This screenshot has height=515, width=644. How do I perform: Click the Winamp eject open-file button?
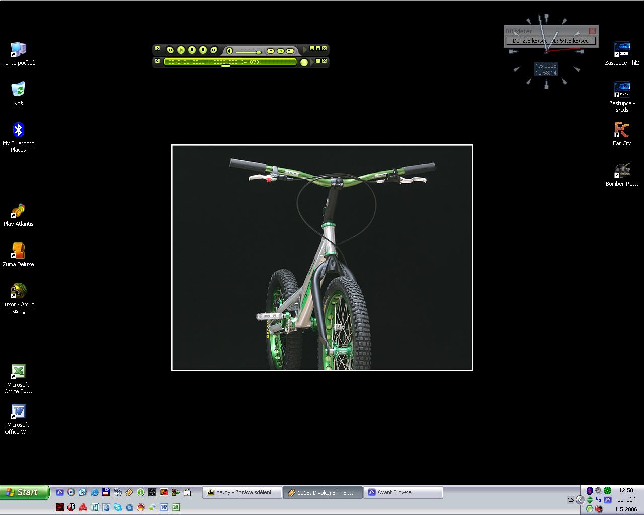(x=271, y=51)
